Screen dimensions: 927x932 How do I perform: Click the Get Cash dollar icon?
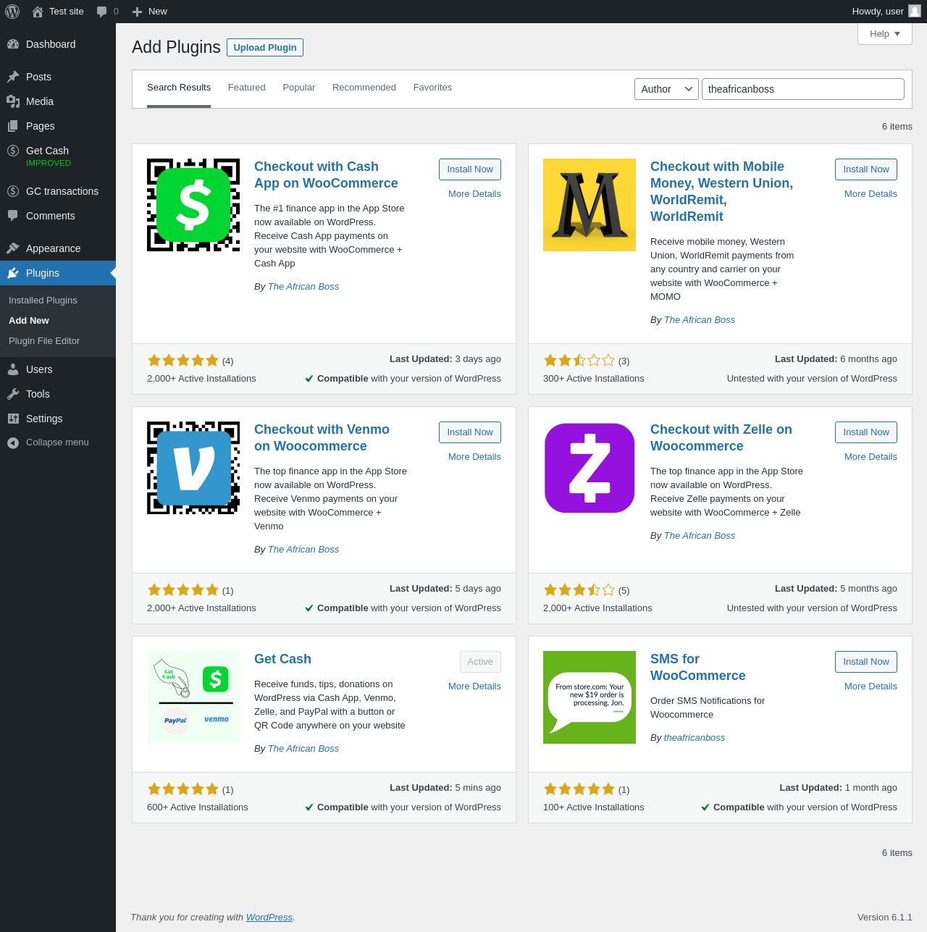point(13,151)
